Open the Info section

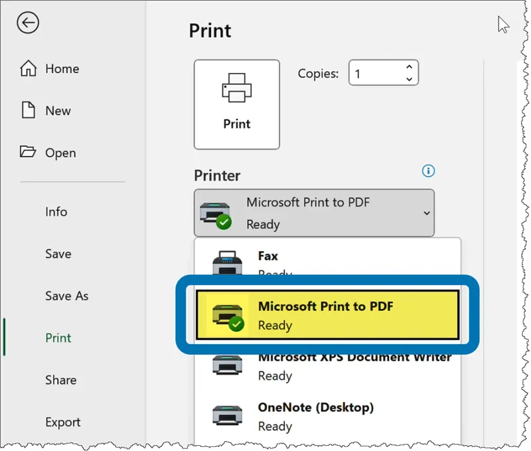pyautogui.click(x=56, y=212)
